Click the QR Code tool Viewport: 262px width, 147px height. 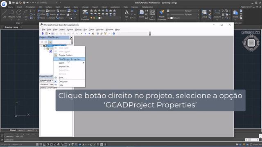point(152,15)
